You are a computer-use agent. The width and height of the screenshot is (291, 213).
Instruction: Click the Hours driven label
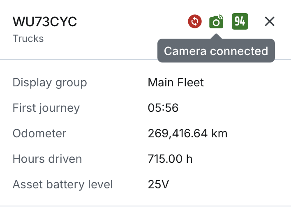click(x=47, y=159)
